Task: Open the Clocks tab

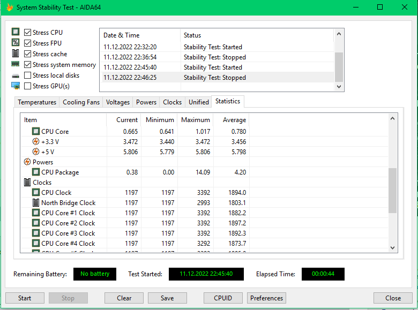Action: click(x=172, y=102)
